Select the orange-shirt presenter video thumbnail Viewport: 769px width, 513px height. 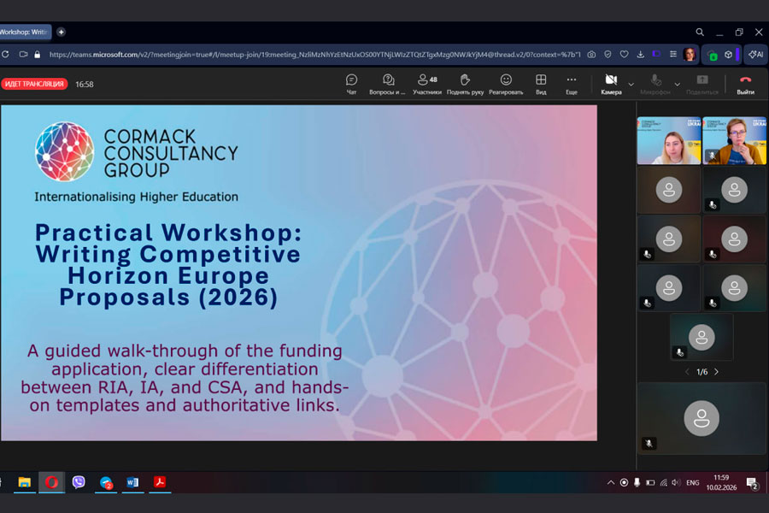(x=734, y=140)
